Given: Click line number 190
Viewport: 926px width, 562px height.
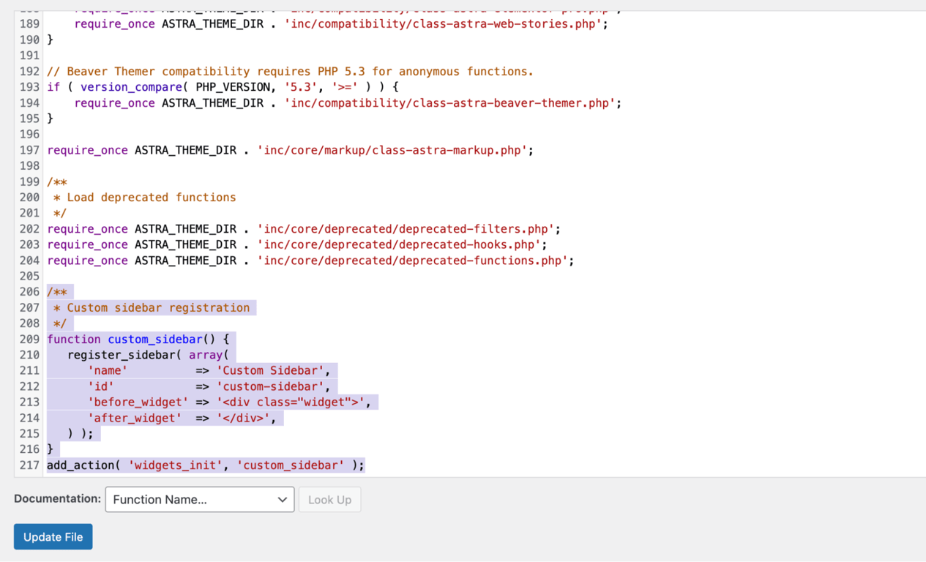Looking at the screenshot, I should click(29, 39).
